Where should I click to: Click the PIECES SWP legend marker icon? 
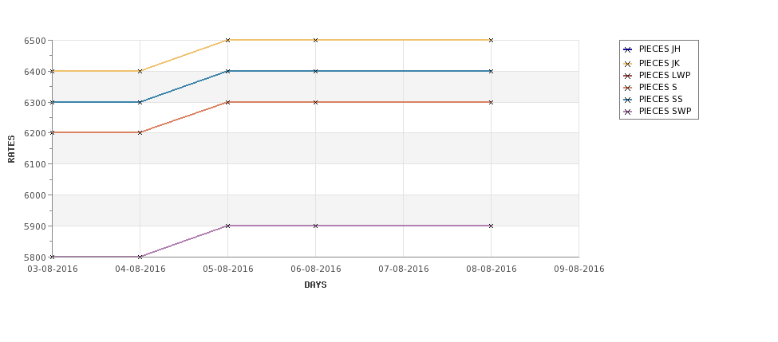coord(628,112)
